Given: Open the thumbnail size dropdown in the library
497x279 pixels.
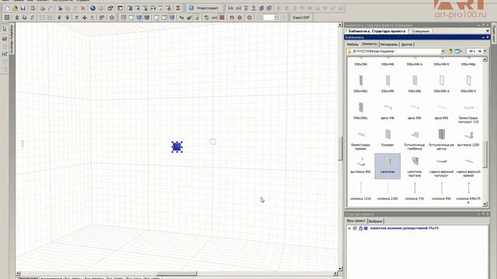Looking at the screenshot, I should pyautogui.click(x=485, y=51).
